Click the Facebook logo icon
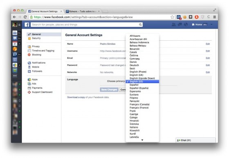This screenshot has height=158, width=229. tap(27, 24)
